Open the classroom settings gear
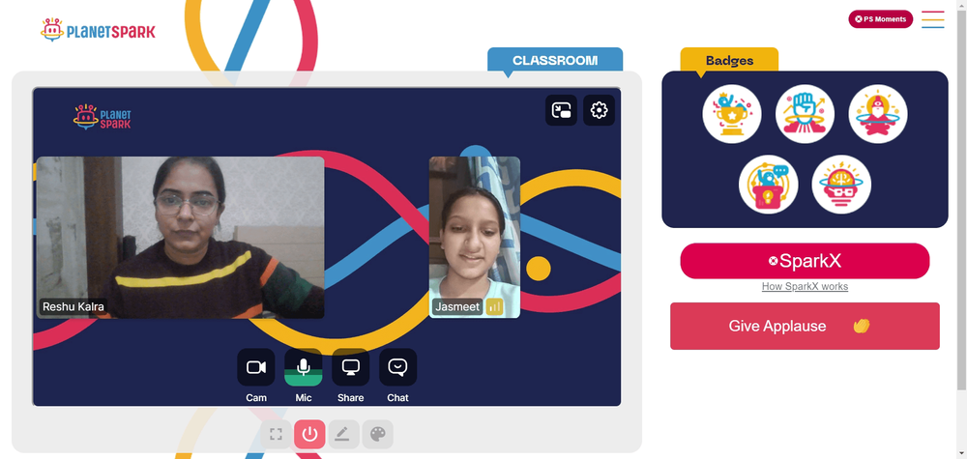Viewport: 967px width, 459px height. [x=599, y=110]
